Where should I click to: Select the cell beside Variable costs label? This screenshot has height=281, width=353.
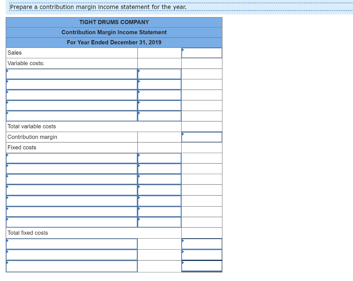tap(159, 63)
